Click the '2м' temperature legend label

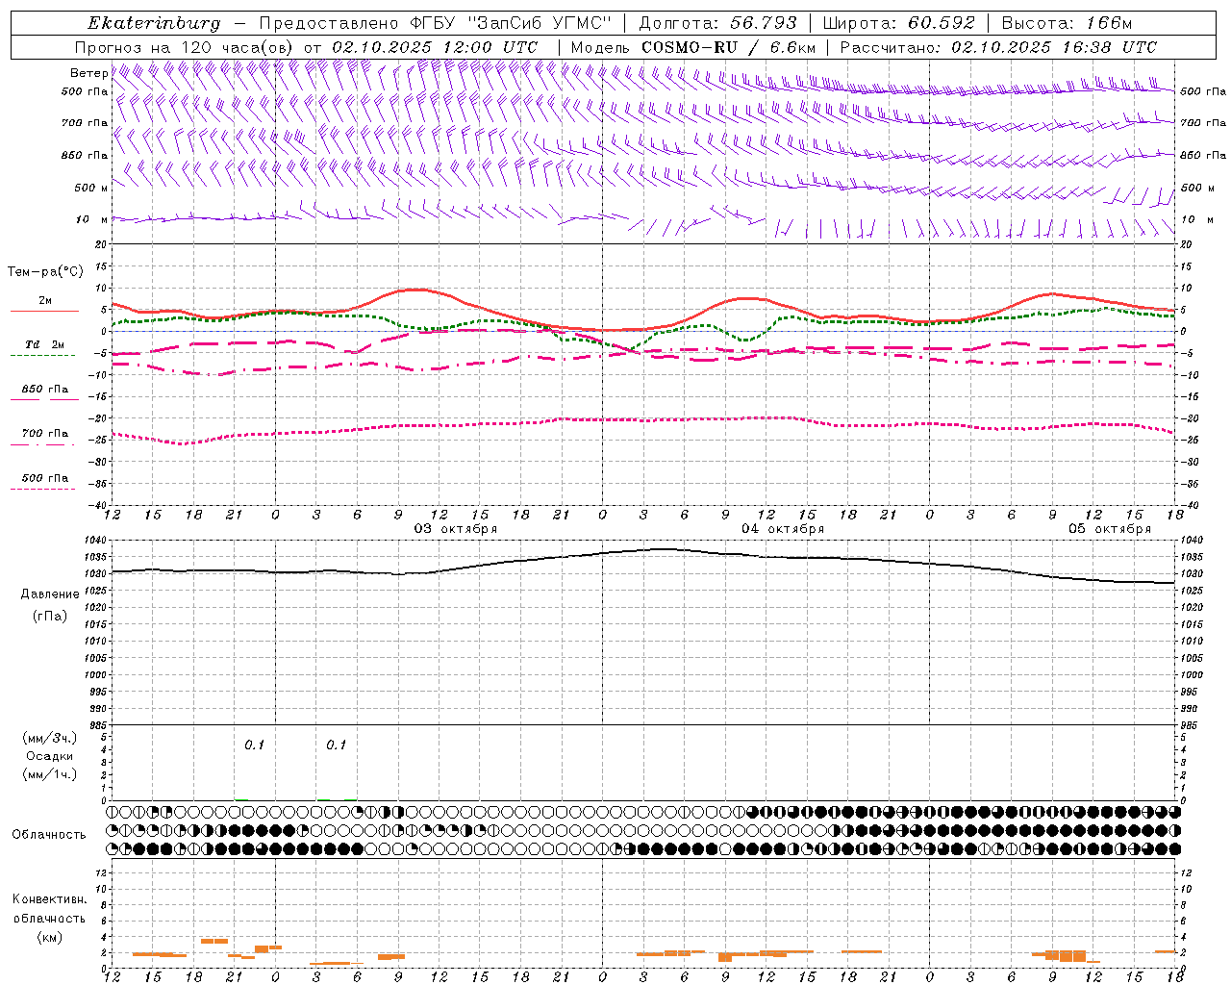pos(45,300)
